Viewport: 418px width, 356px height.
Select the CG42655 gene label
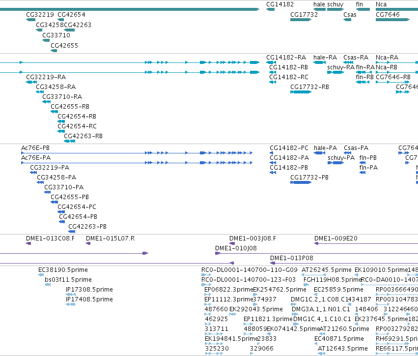pyautogui.click(x=64, y=46)
